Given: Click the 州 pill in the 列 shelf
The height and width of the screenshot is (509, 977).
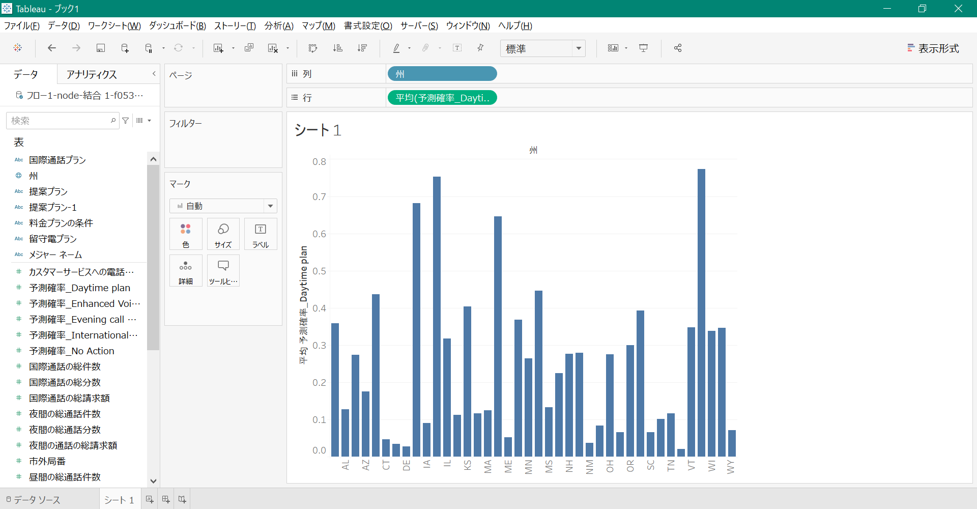Looking at the screenshot, I should (442, 73).
